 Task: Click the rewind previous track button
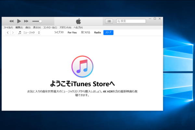point(11,21)
